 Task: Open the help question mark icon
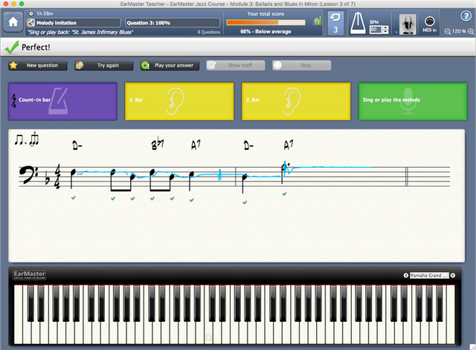click(466, 16)
